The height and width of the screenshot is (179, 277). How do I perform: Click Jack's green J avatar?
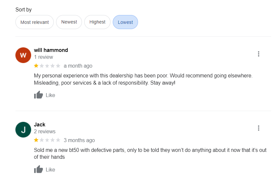(23, 130)
